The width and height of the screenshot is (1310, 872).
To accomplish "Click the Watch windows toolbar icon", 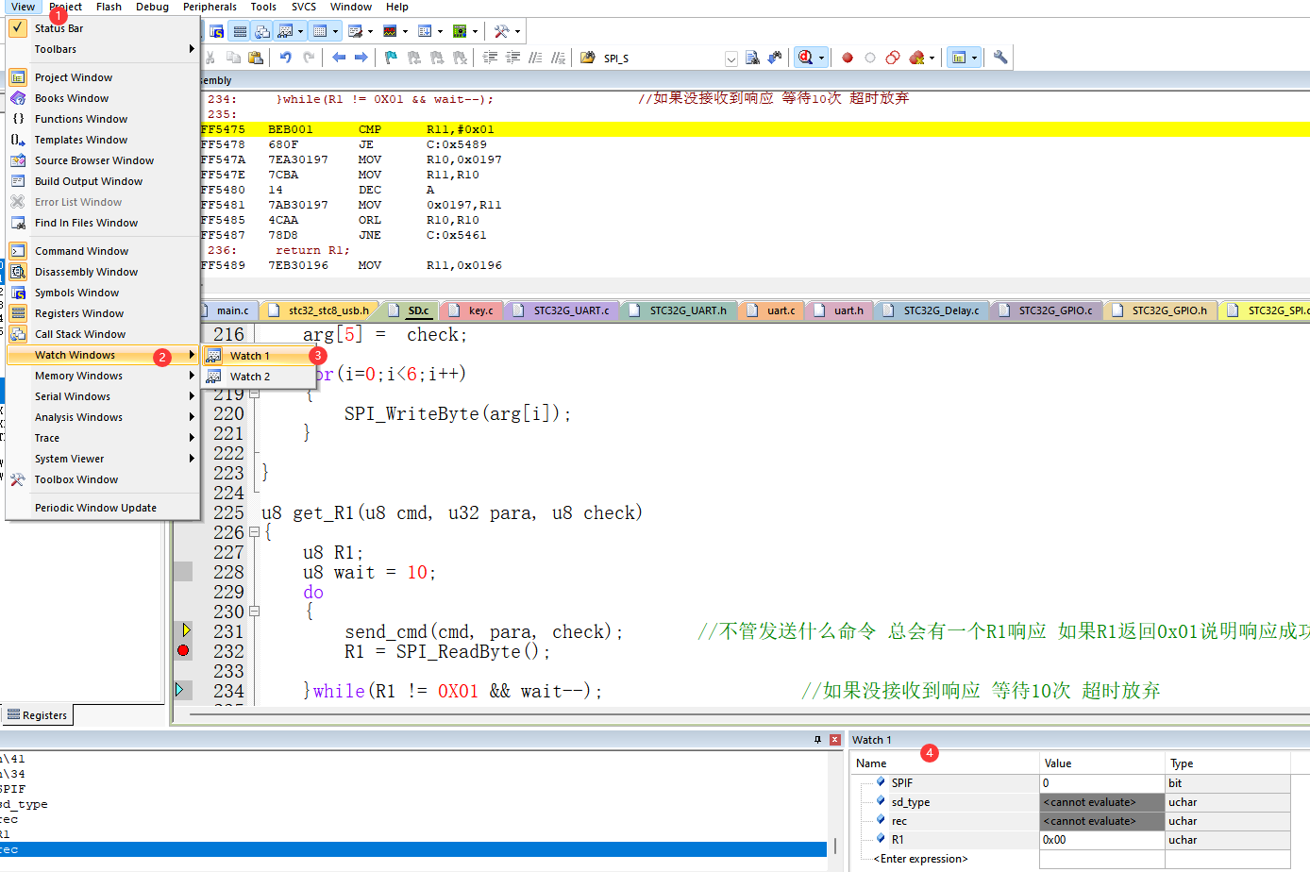I will (285, 31).
